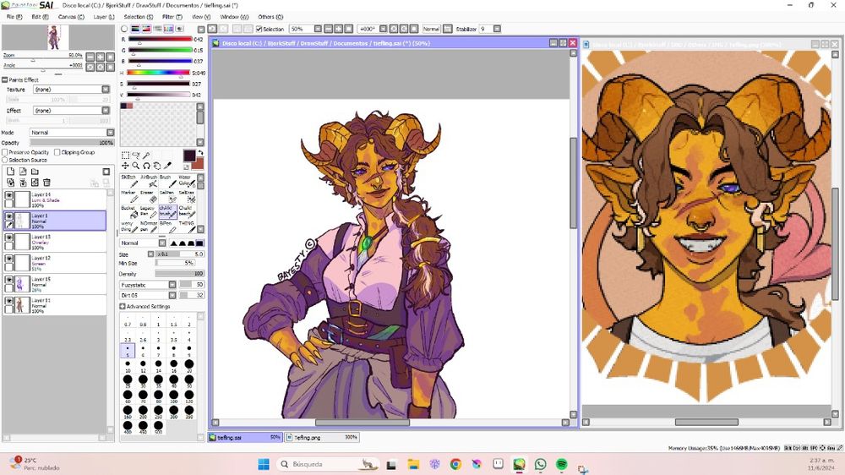This screenshot has height=475, width=845.
Task: Choose the BiPen tool preset
Action: (x=167, y=227)
